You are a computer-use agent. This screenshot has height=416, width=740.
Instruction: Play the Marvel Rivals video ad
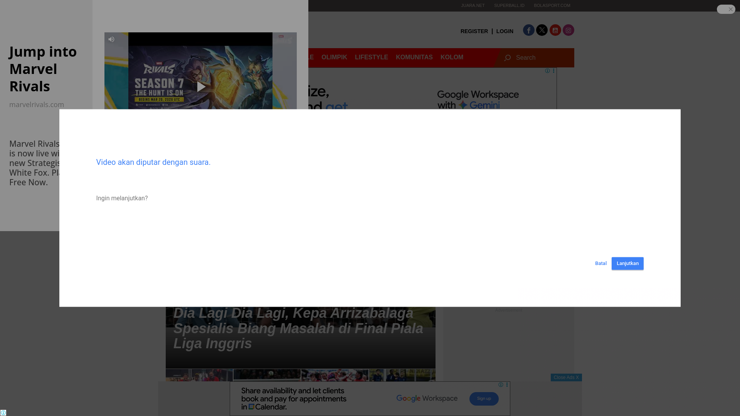pyautogui.click(x=201, y=87)
